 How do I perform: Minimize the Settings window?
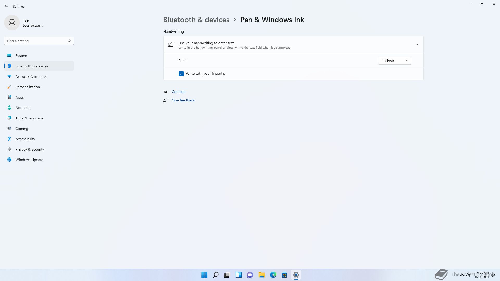pyautogui.click(x=470, y=4)
